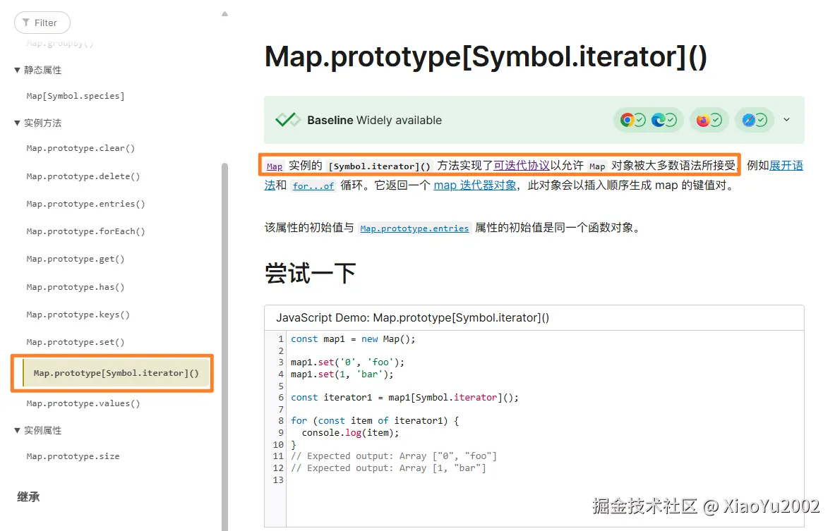The height and width of the screenshot is (531, 835).
Task: Follow the 展开语法 link
Action: click(786, 166)
